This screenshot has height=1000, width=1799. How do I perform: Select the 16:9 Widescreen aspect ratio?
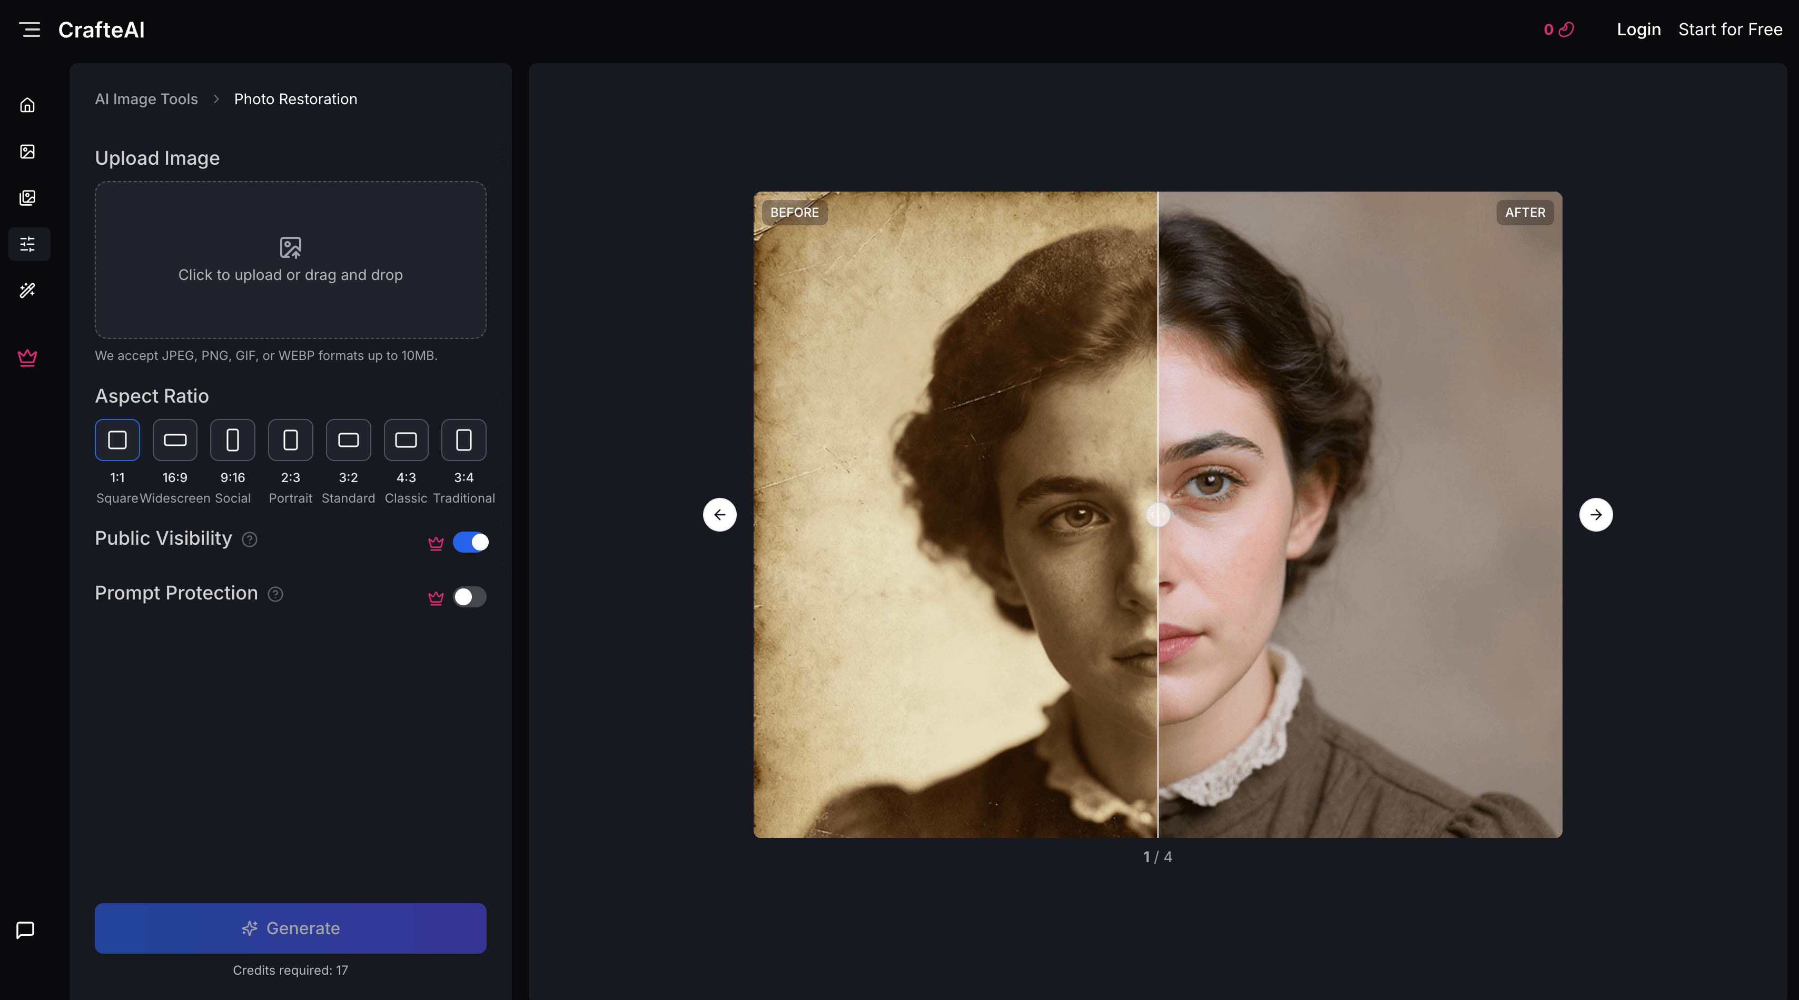pos(175,439)
